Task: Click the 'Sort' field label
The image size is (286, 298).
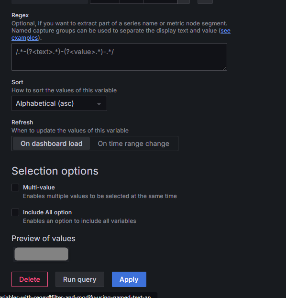Action: [x=17, y=82]
